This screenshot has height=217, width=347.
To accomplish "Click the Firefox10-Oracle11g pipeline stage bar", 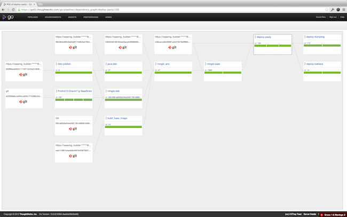I will pyautogui.click(x=74, y=100).
